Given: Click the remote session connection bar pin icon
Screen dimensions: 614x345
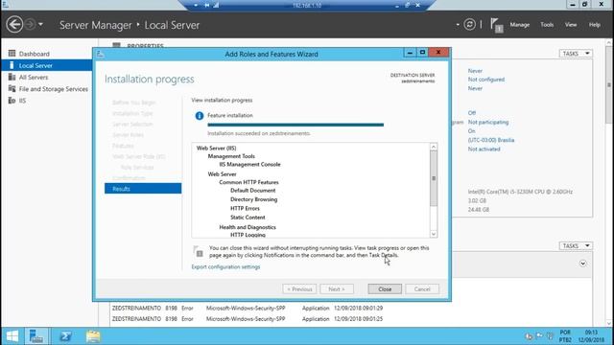Looking at the screenshot, I should (206, 5).
